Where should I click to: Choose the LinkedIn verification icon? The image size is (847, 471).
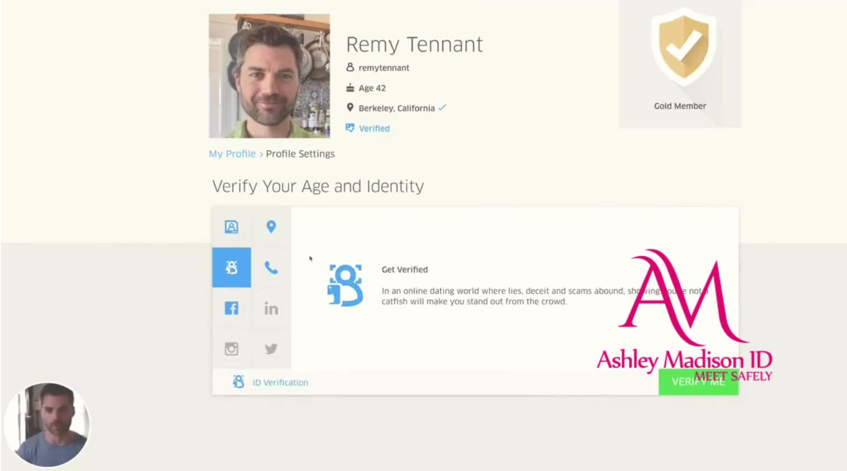tap(271, 308)
